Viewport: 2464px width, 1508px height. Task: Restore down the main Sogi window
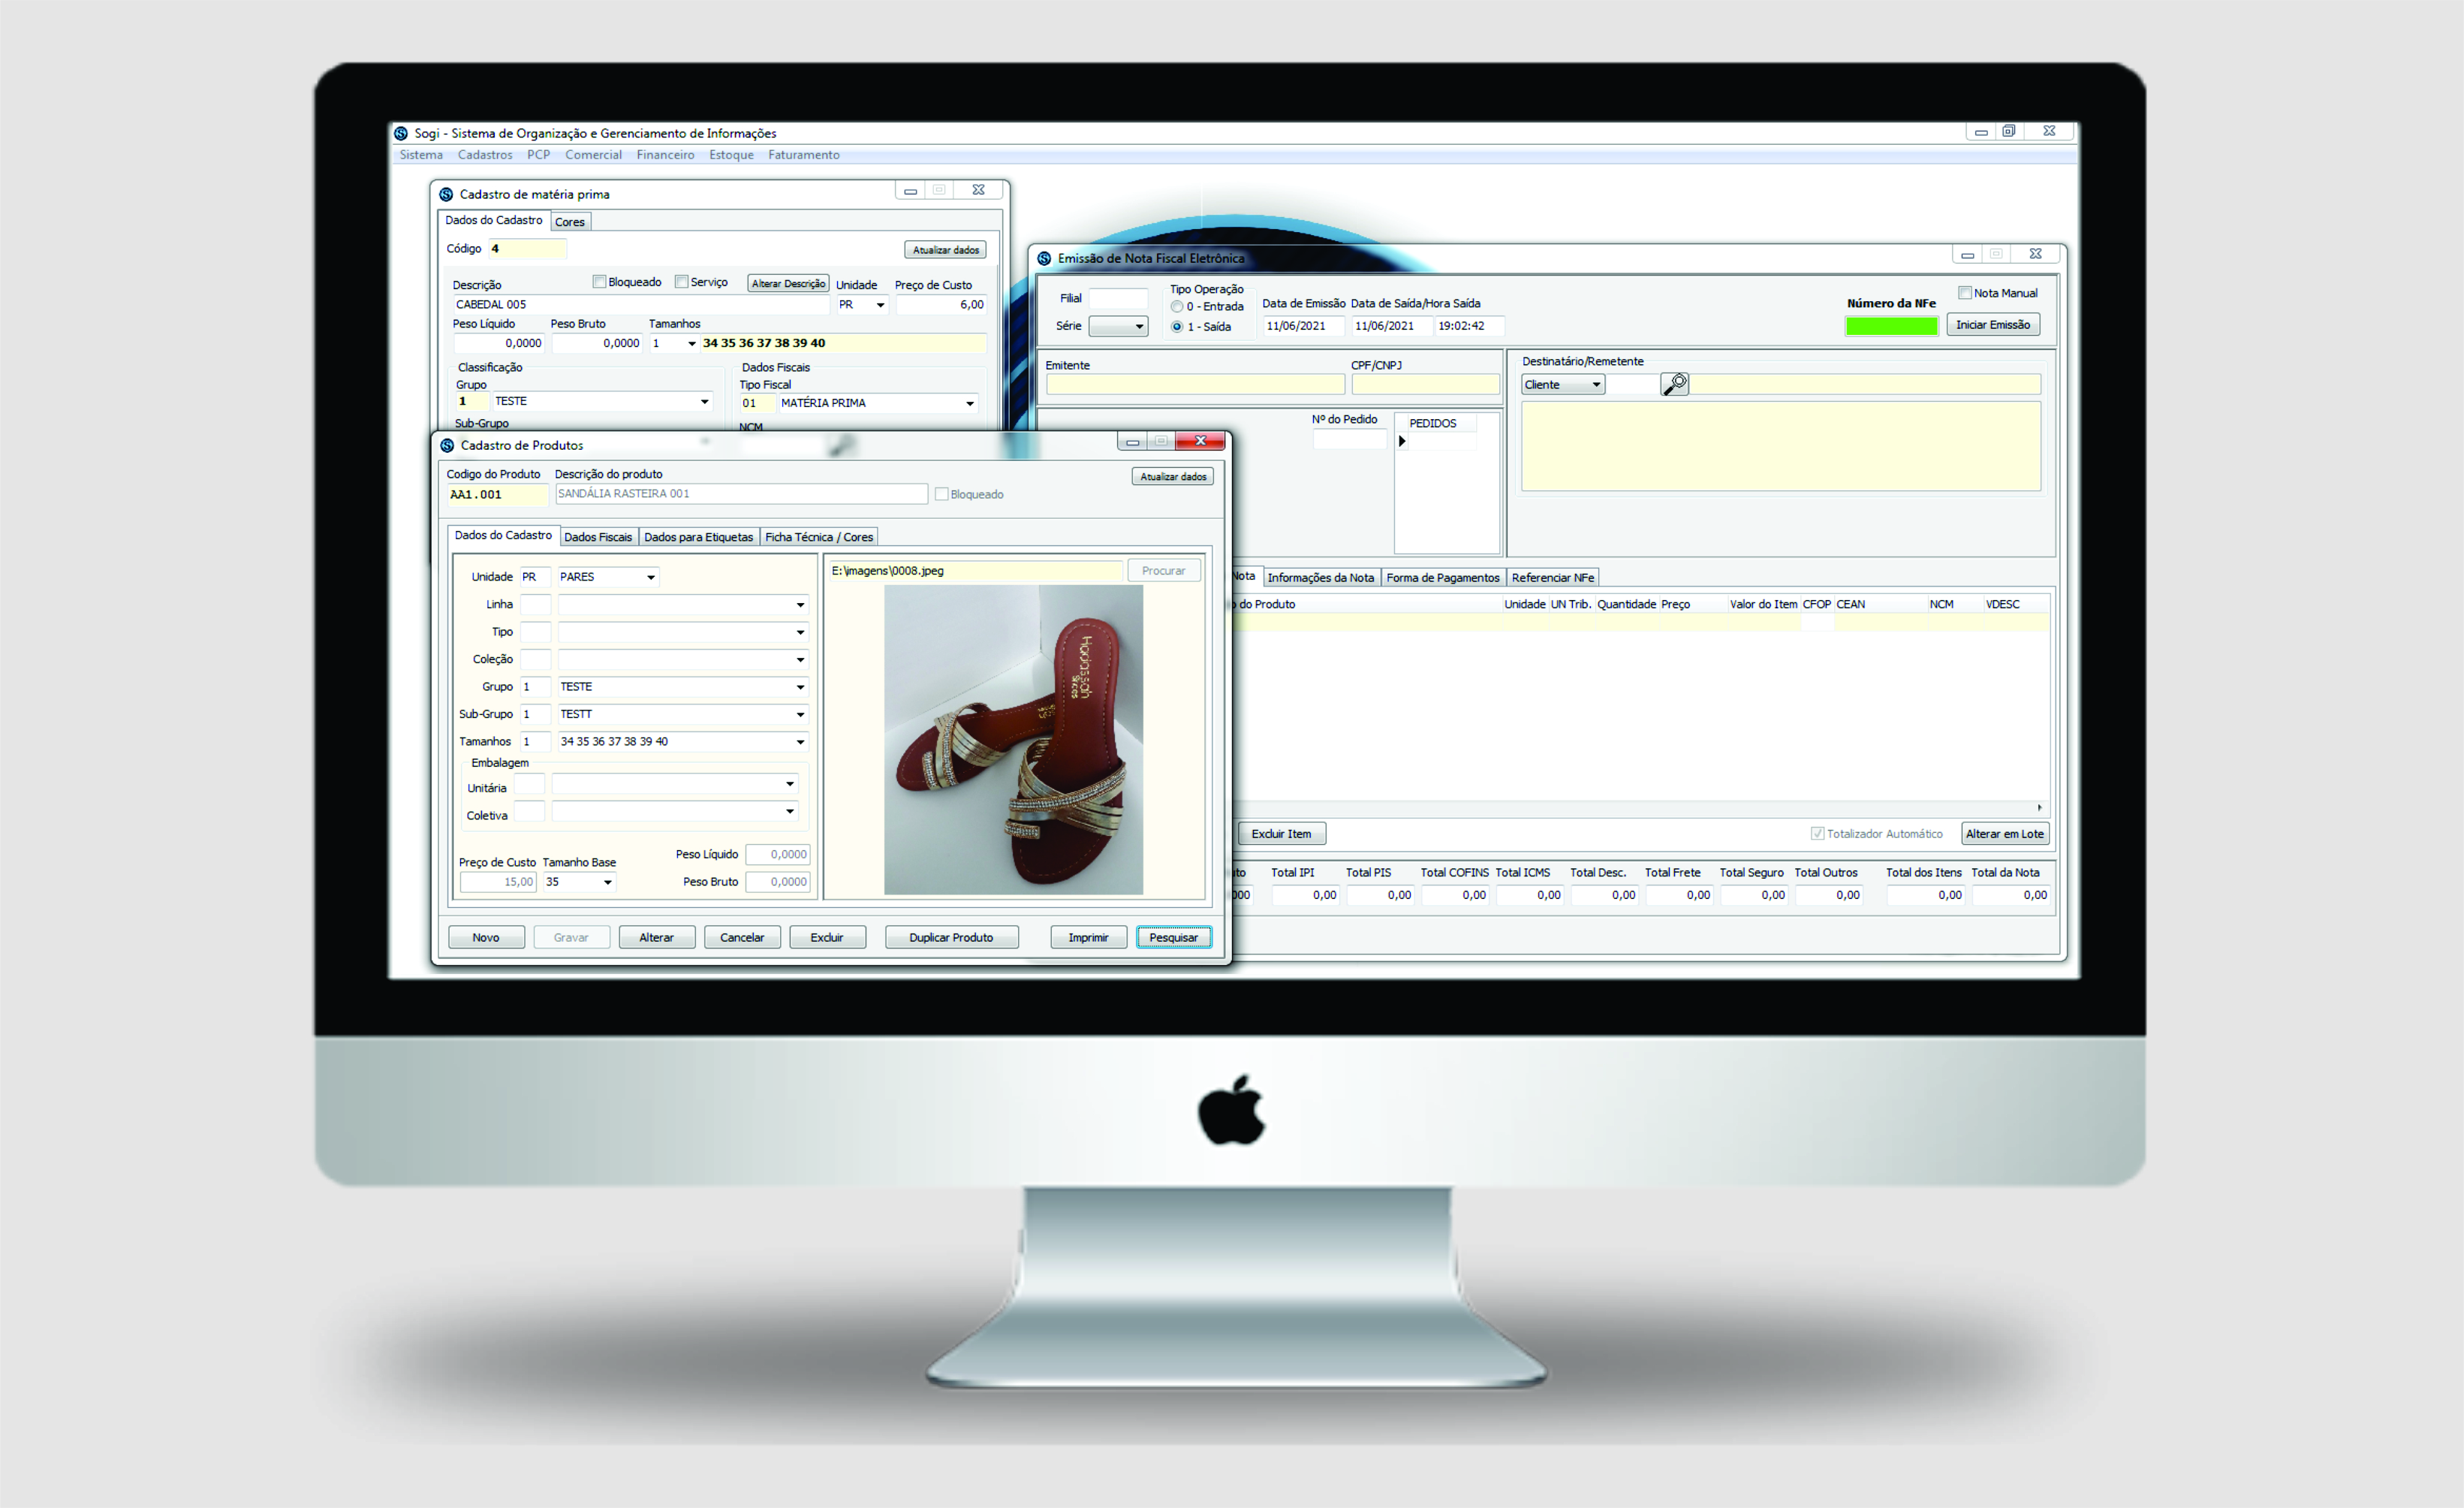(x=2008, y=131)
